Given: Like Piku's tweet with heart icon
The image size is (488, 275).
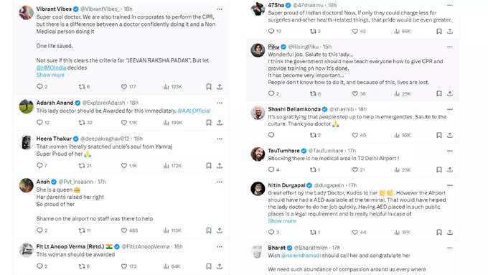Looking at the screenshot, I should pos(355,93).
